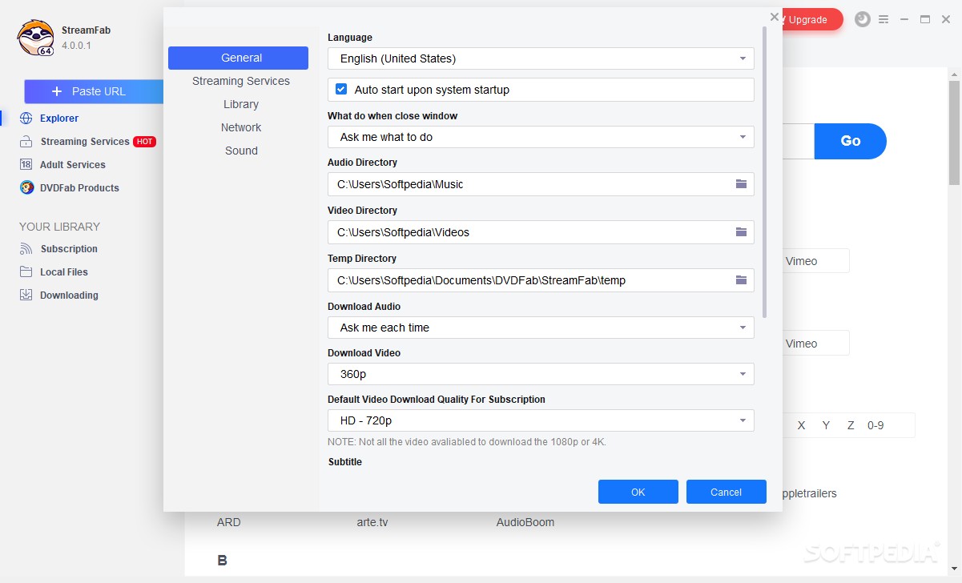Uncheck Auto start upon system startup
The image size is (962, 583).
[x=341, y=90]
